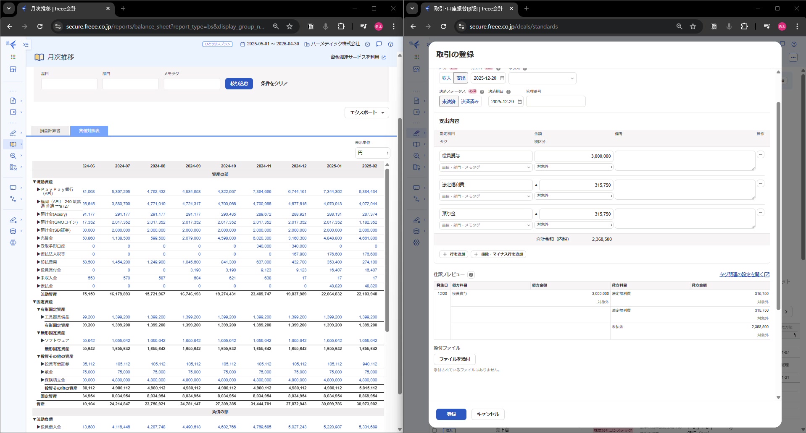
Task: Select 収入 transaction type
Action: pos(446,78)
